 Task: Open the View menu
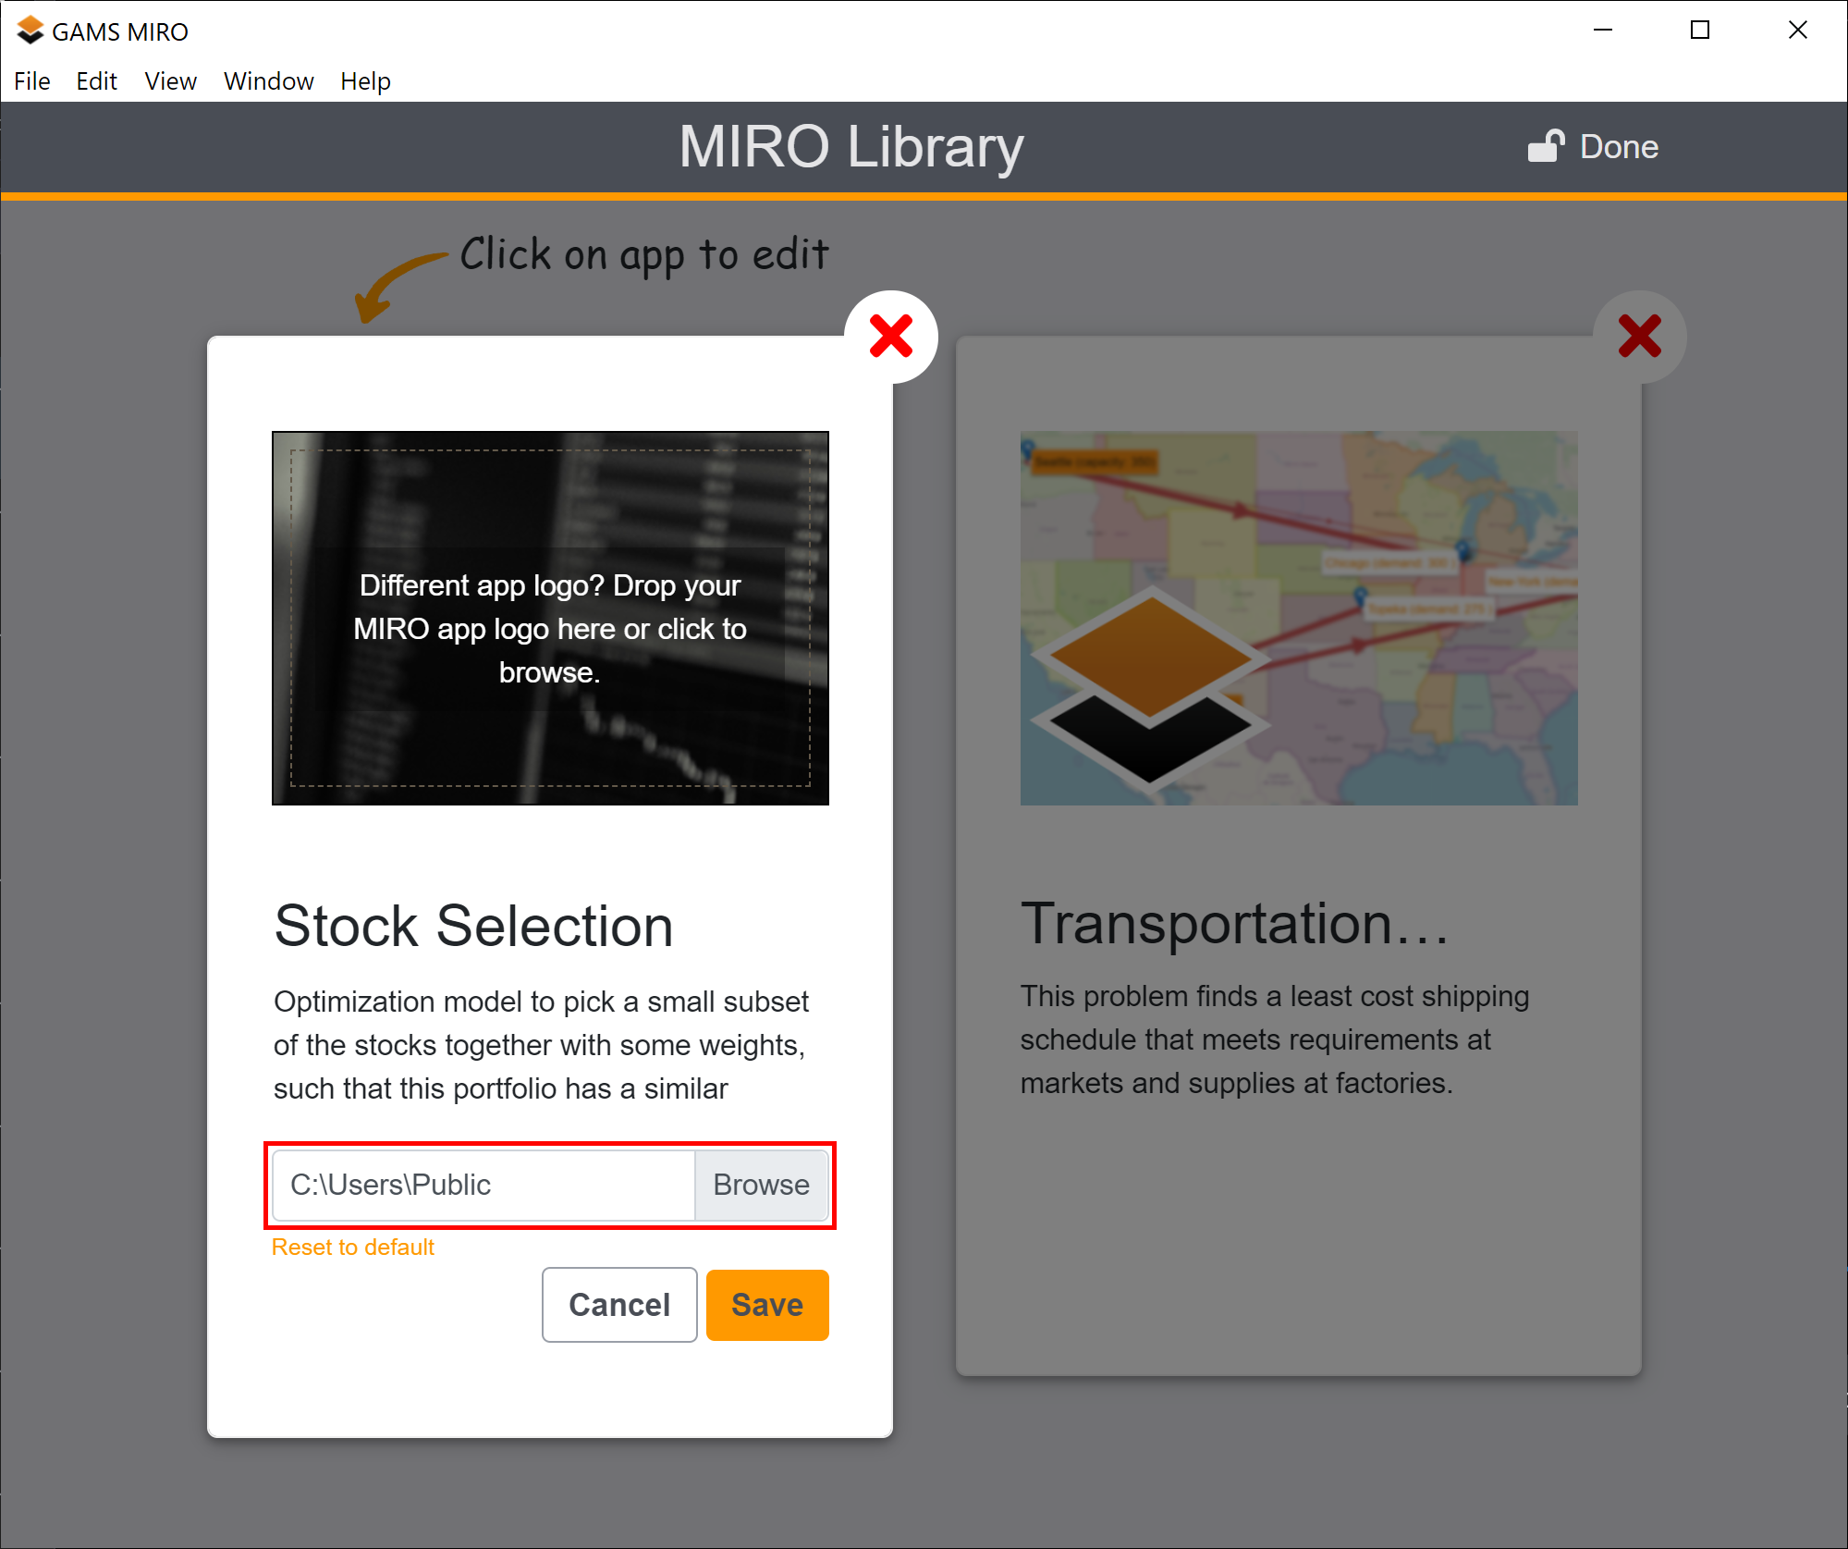(170, 81)
